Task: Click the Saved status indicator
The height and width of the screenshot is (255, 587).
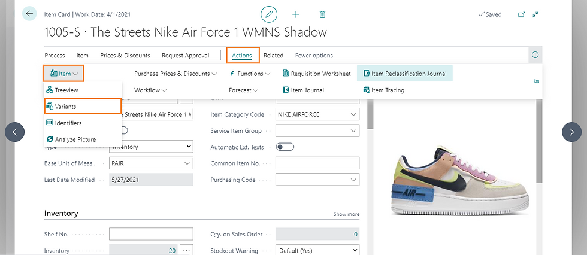Action: [x=490, y=14]
